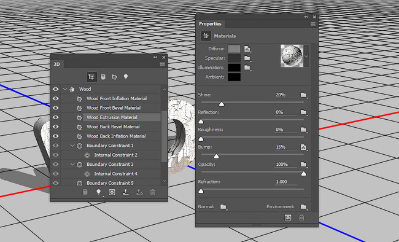The height and width of the screenshot is (242, 399).
Task: Open the material preset picker dropdown arrow
Action: coord(306,57)
